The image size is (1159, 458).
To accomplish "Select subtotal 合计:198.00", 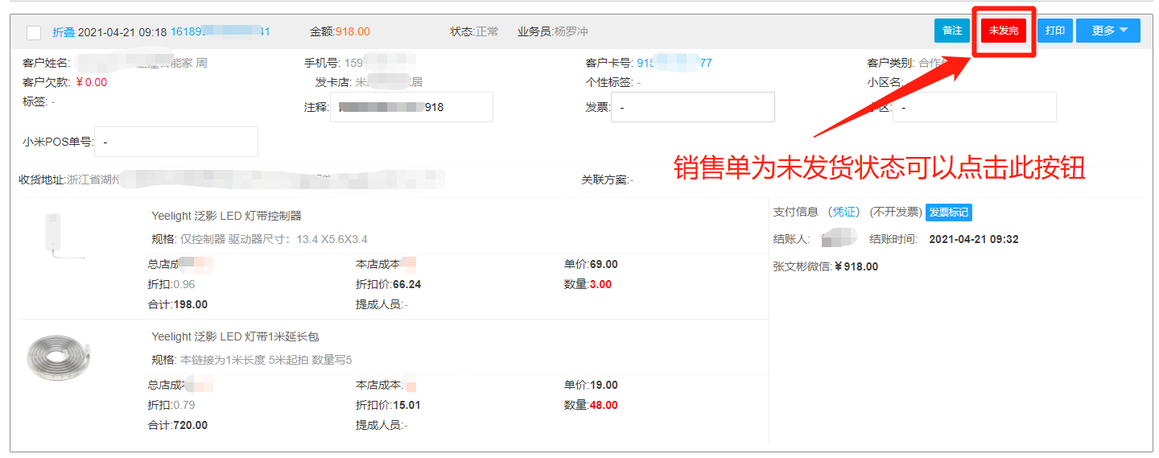I will pyautogui.click(x=177, y=304).
